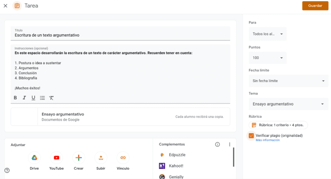
Task: Select the Edpuzzle add-on
Action: [177, 155]
